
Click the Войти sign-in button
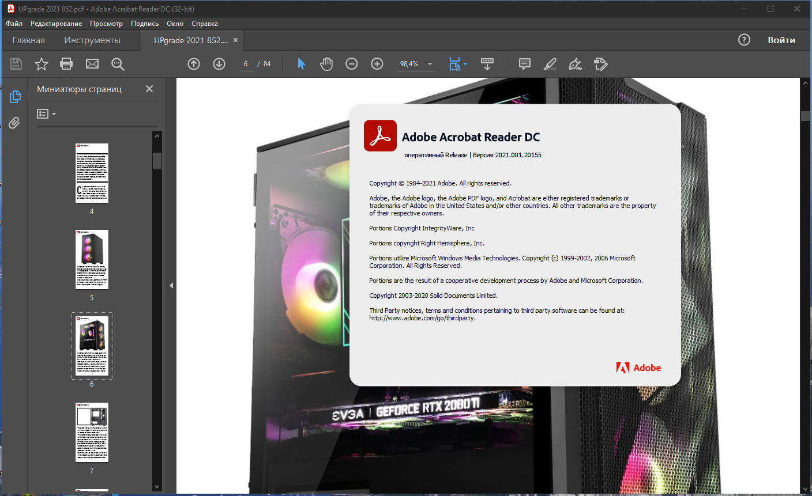781,40
